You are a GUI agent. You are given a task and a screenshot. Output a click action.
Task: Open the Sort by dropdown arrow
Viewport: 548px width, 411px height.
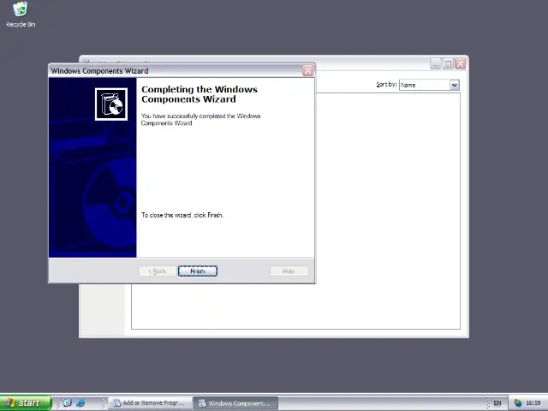click(x=455, y=85)
